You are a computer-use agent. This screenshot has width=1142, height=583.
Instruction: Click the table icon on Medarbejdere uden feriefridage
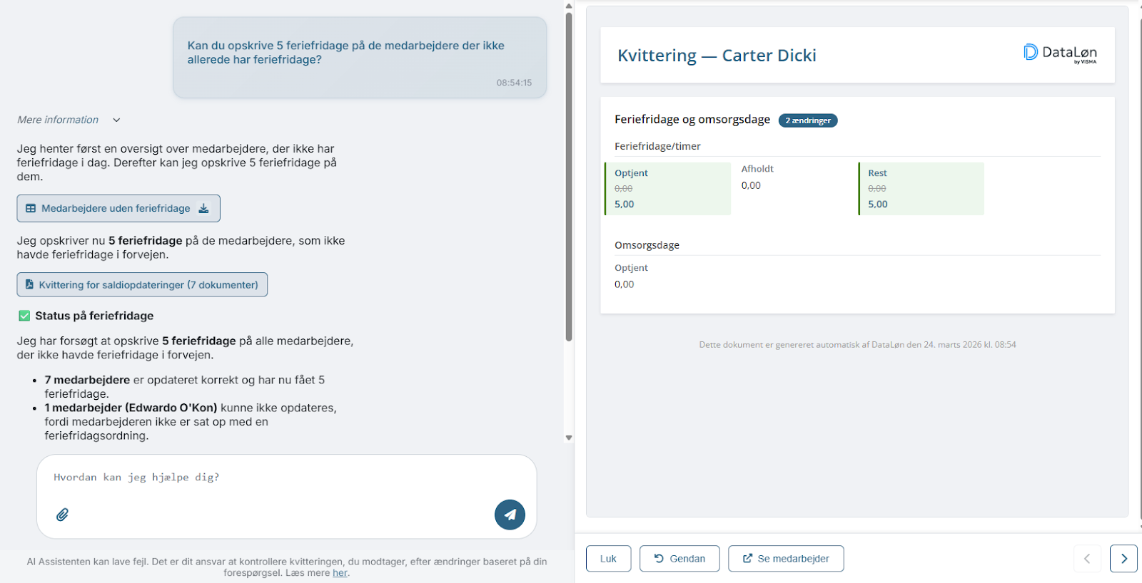(x=31, y=208)
